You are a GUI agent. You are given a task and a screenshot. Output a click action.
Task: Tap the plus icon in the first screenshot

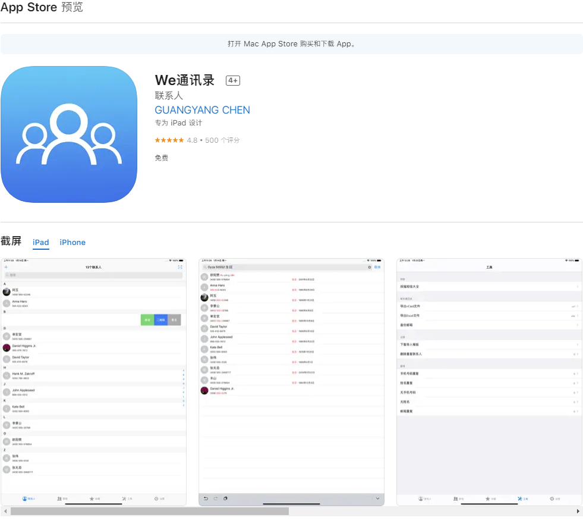6,268
